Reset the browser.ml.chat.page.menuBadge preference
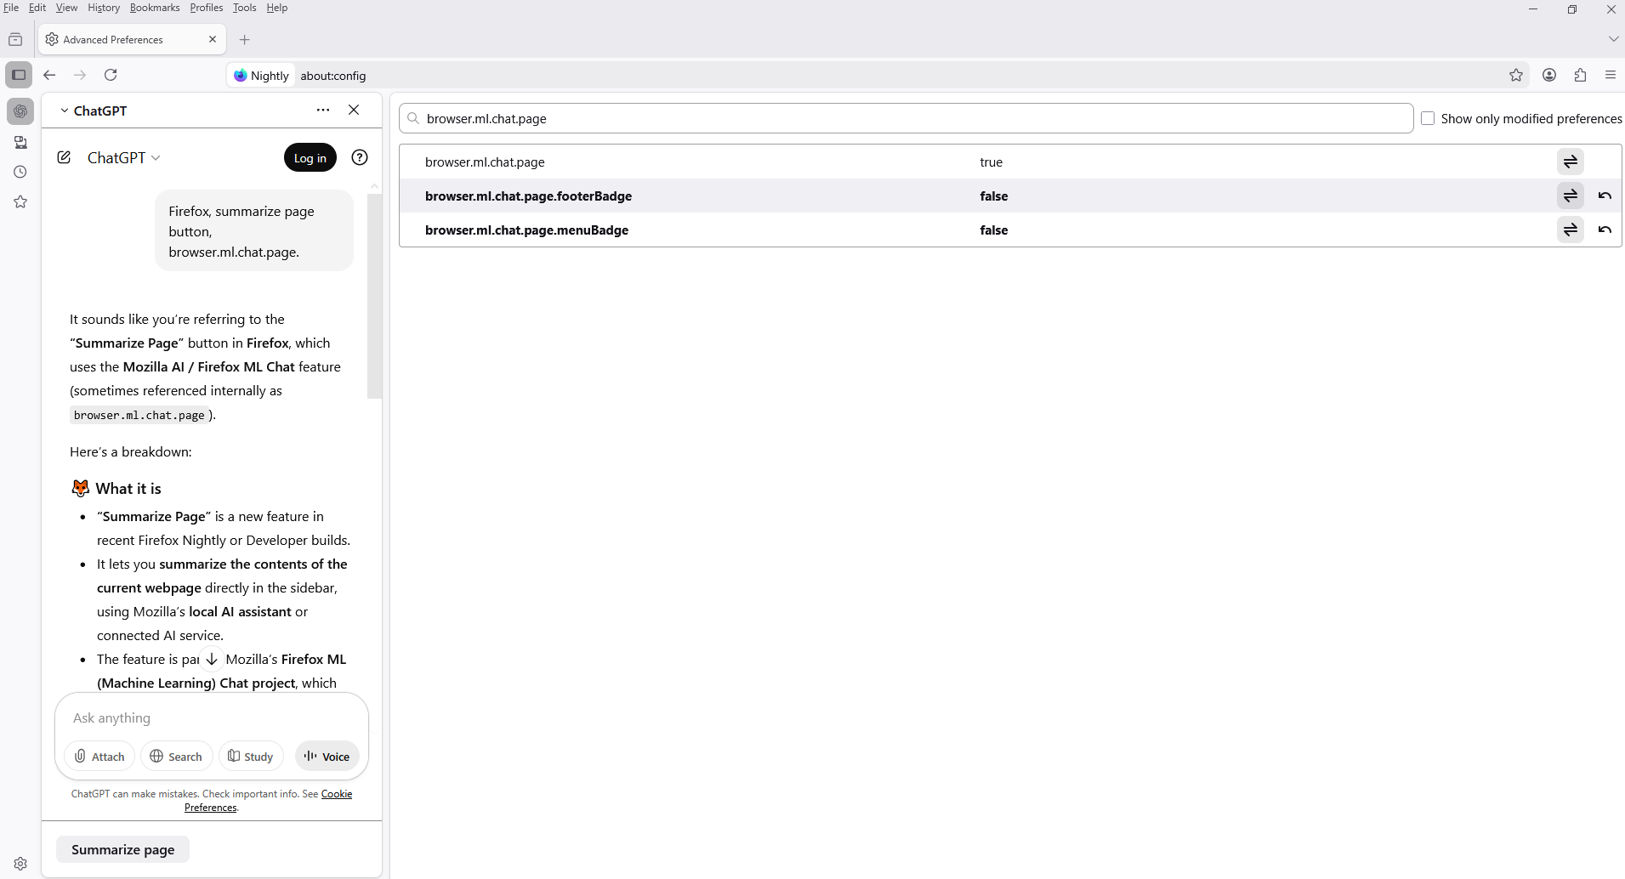Screen dimensions: 1625x879 pyautogui.click(x=1605, y=230)
